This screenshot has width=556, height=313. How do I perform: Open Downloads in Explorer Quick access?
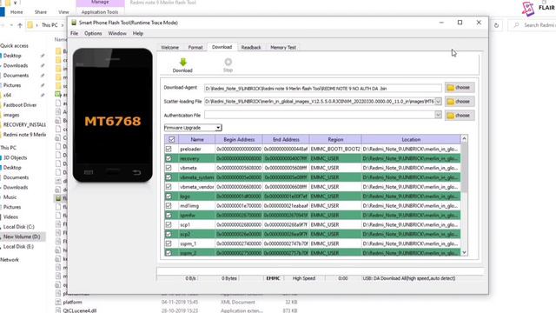pos(16,66)
